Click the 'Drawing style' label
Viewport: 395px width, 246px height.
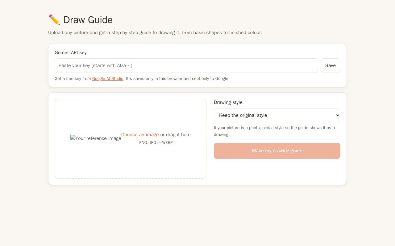pos(228,102)
